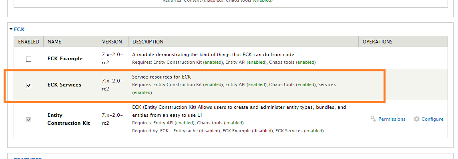Viewport: 458px width, 159px height.
Task: Uncheck the ECK Services checkbox
Action: click(29, 85)
